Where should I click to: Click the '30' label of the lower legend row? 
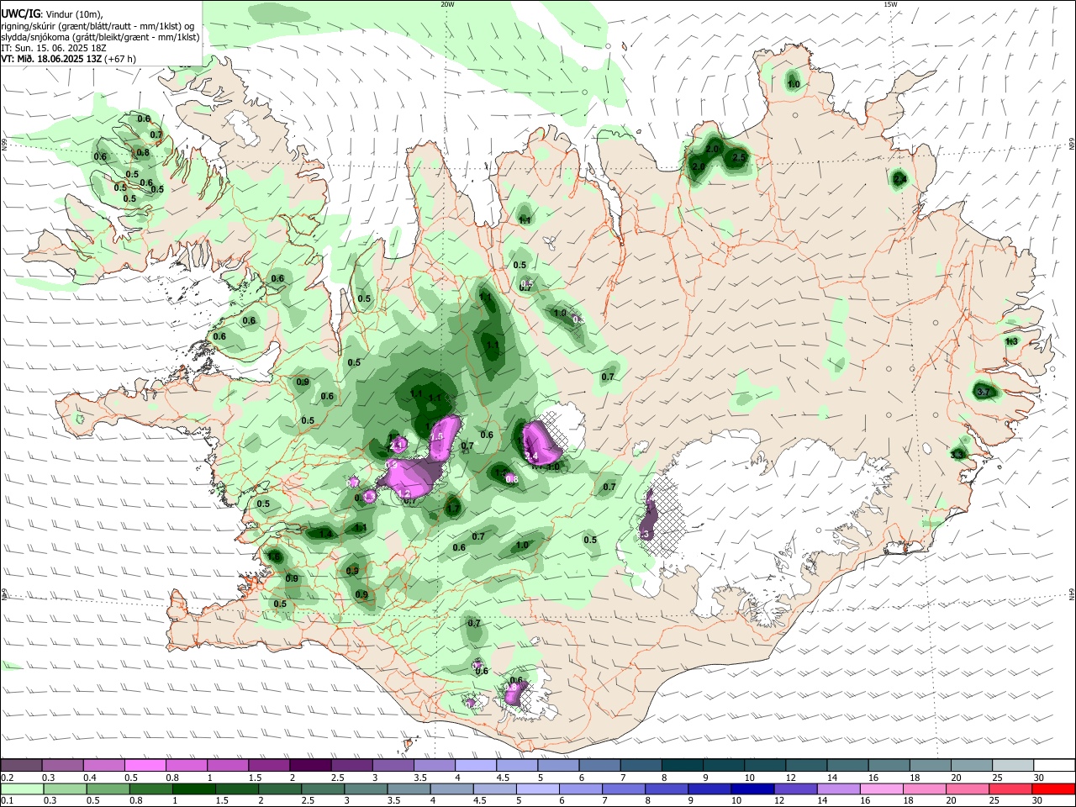point(1039,800)
